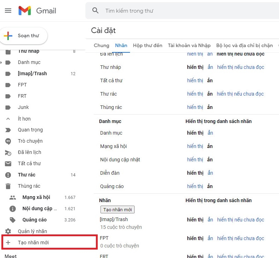Set Thư nháp to ẩn

click(x=210, y=67)
